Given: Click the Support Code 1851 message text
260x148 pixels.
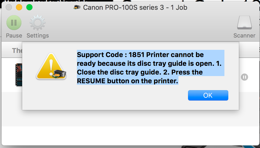Looking at the screenshot, I should pos(149,68).
